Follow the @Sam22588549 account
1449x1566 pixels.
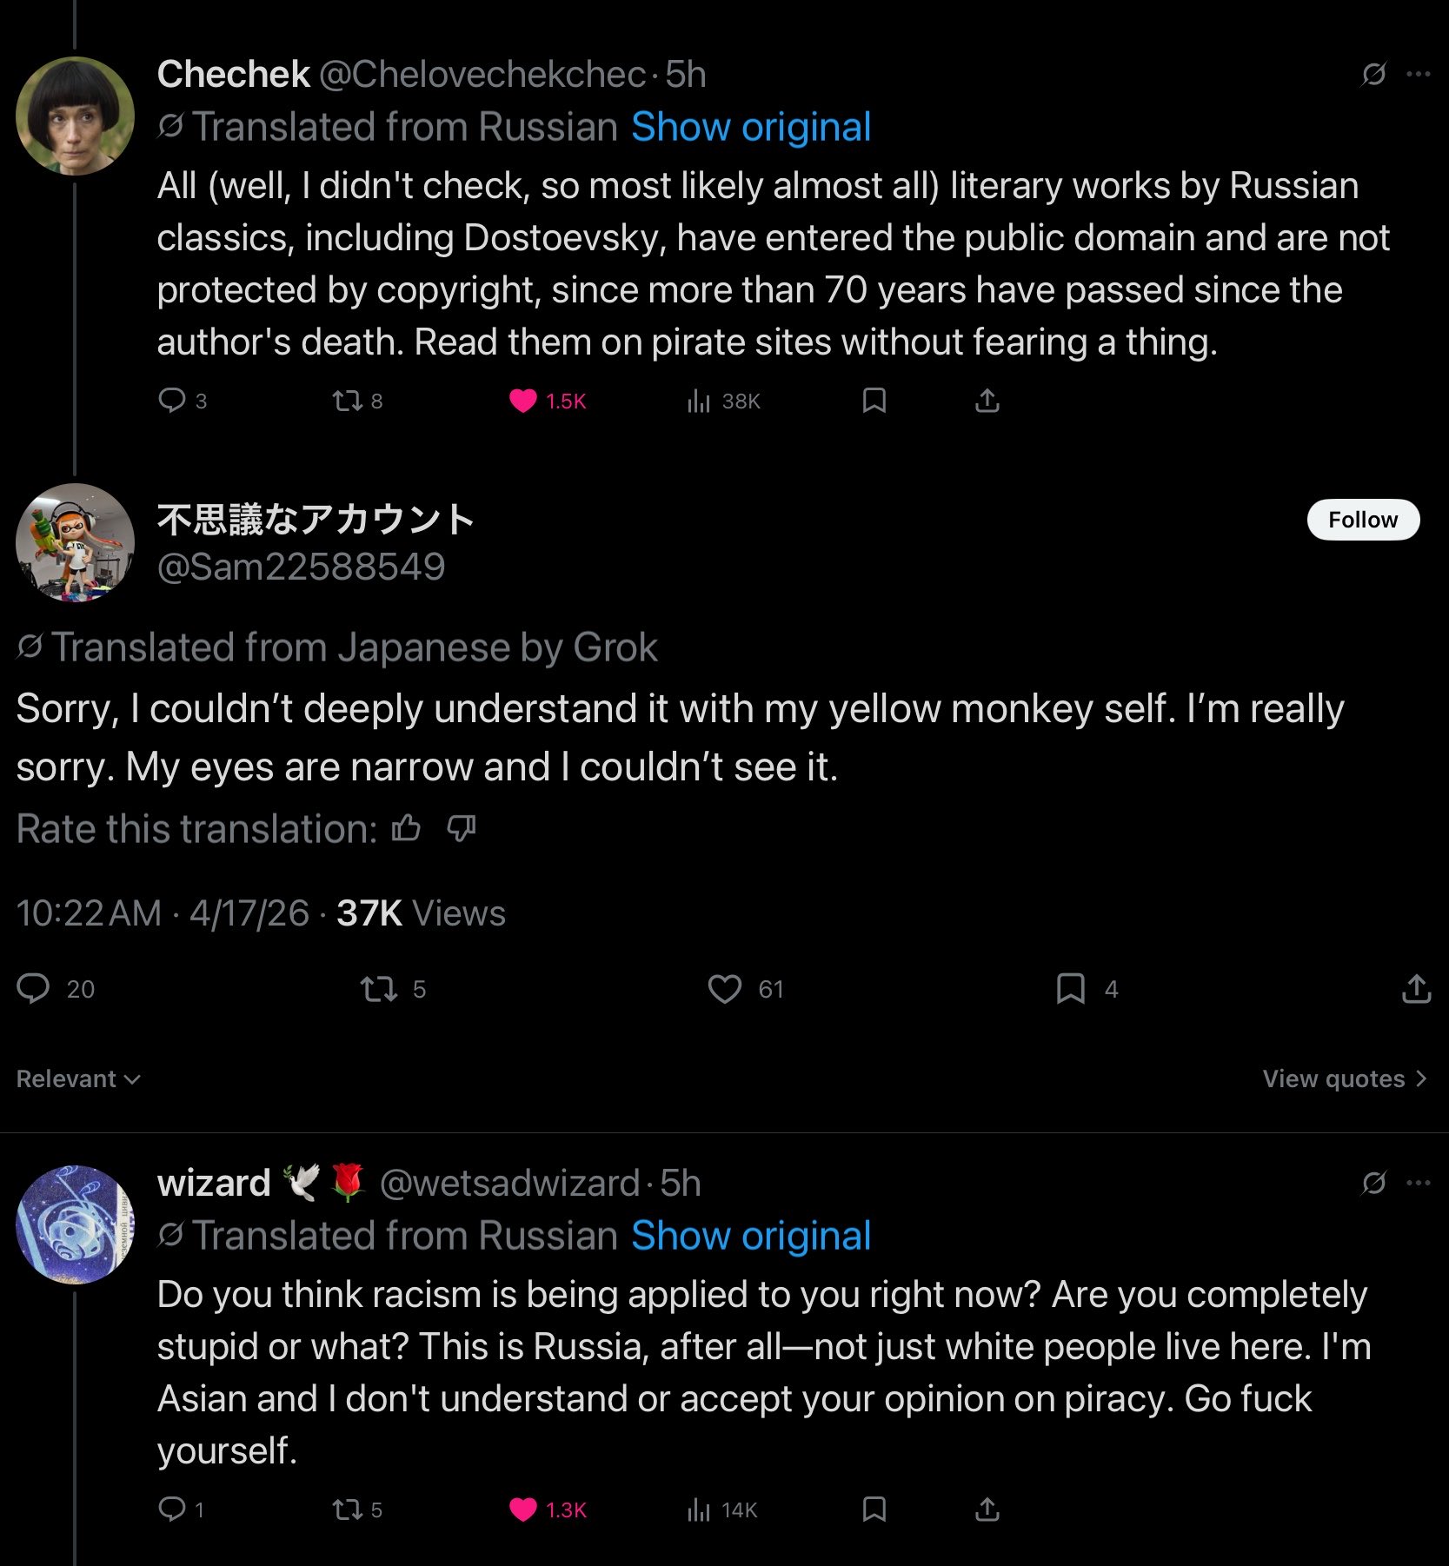(x=1362, y=520)
